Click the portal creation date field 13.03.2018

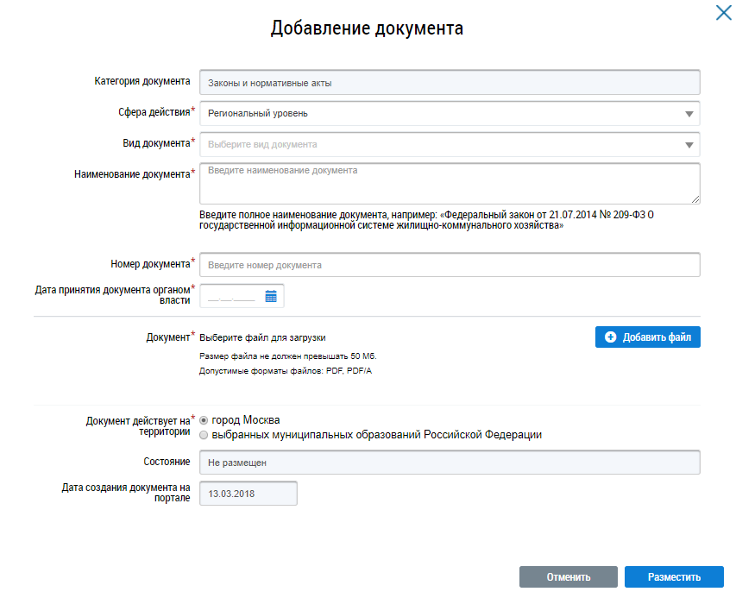pos(248,494)
